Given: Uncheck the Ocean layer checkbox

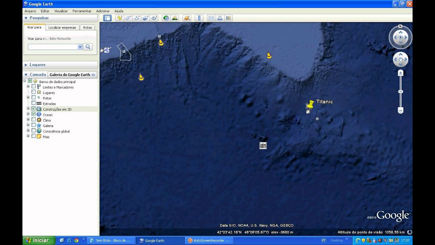Looking at the screenshot, I should click(34, 114).
